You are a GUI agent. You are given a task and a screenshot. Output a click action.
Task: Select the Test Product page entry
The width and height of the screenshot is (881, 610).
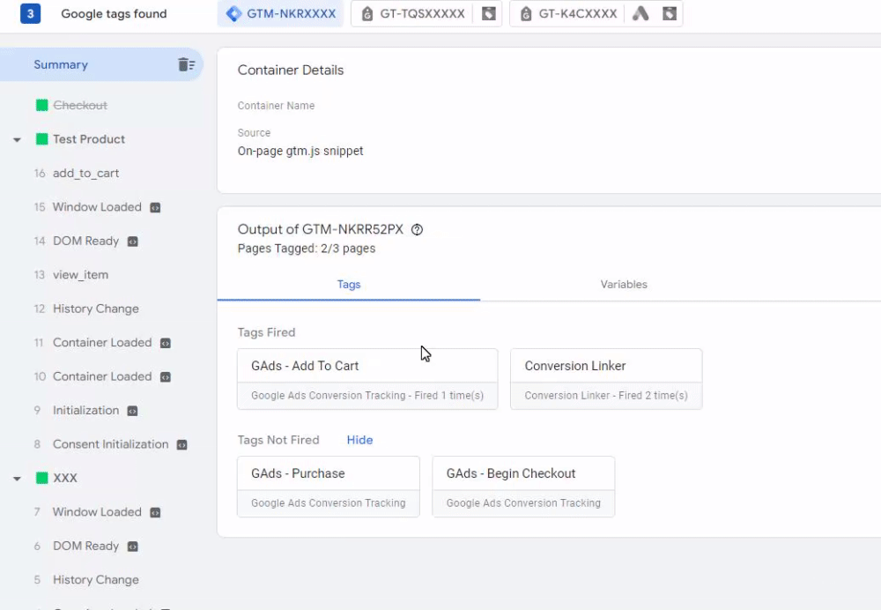point(89,139)
